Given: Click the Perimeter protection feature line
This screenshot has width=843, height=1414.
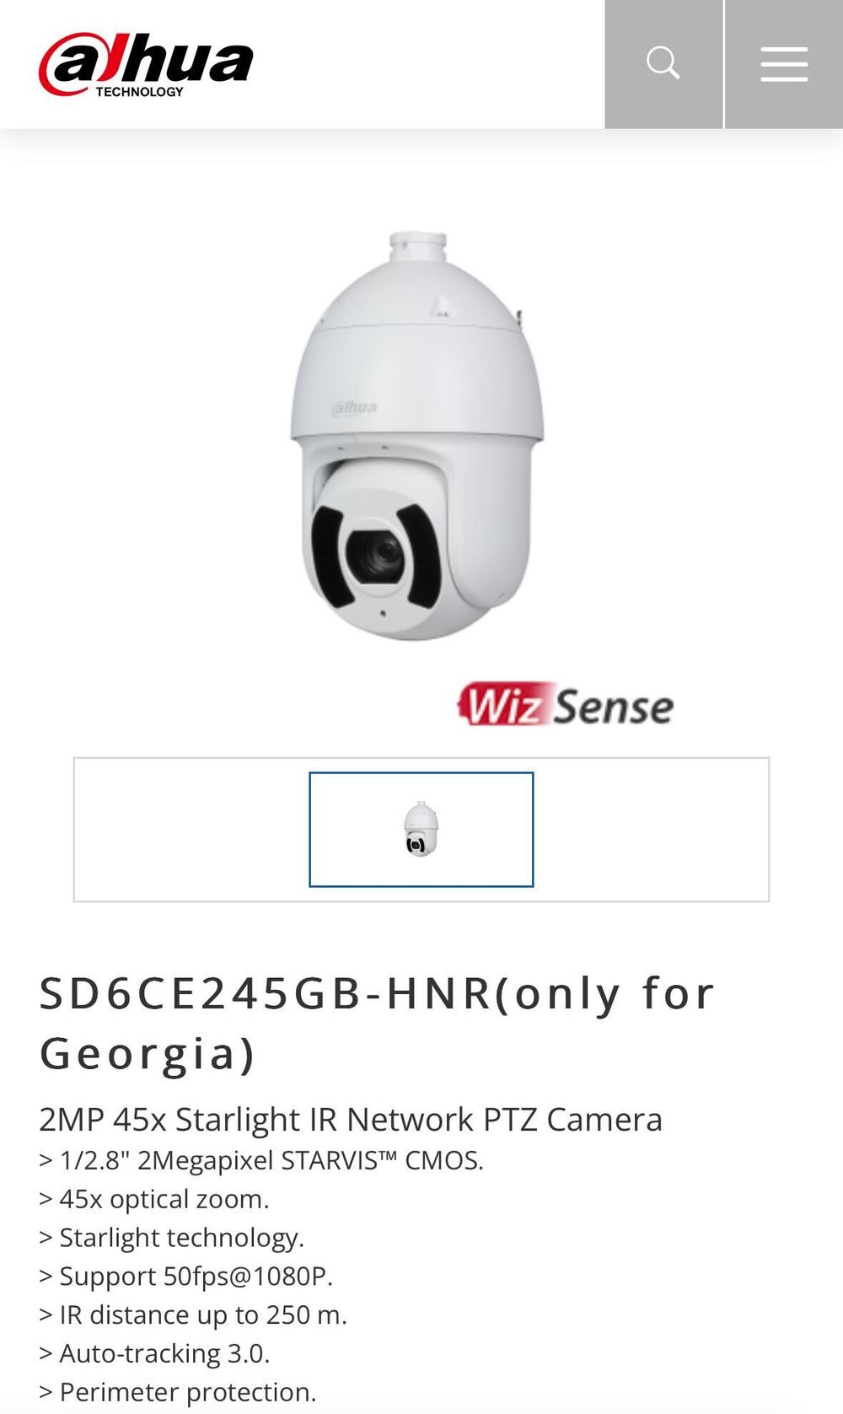Looking at the screenshot, I should pos(178,1393).
